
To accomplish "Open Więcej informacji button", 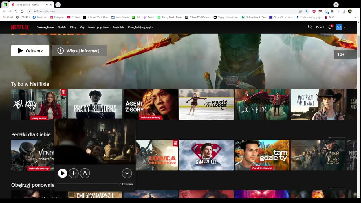I will coord(79,51).
